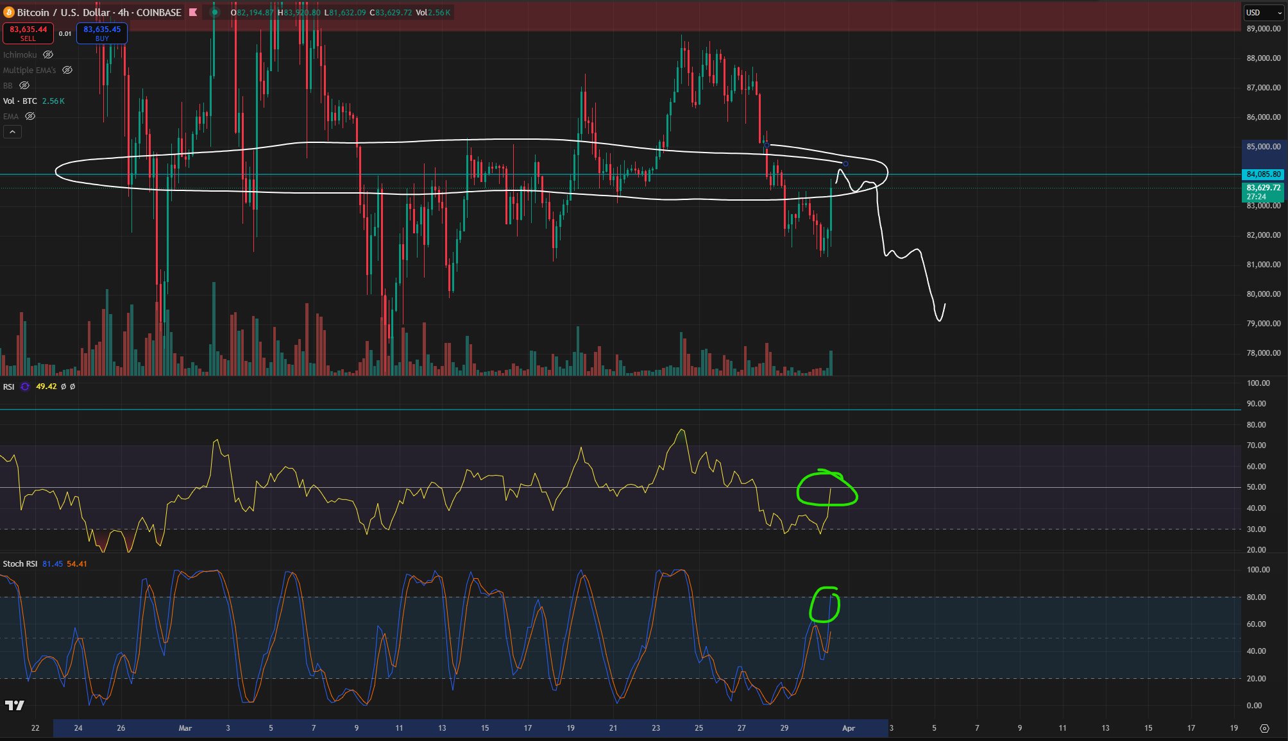Toggle visibility of Multiple EMA's indicator
Screen dimensions: 1288x741
coord(67,71)
